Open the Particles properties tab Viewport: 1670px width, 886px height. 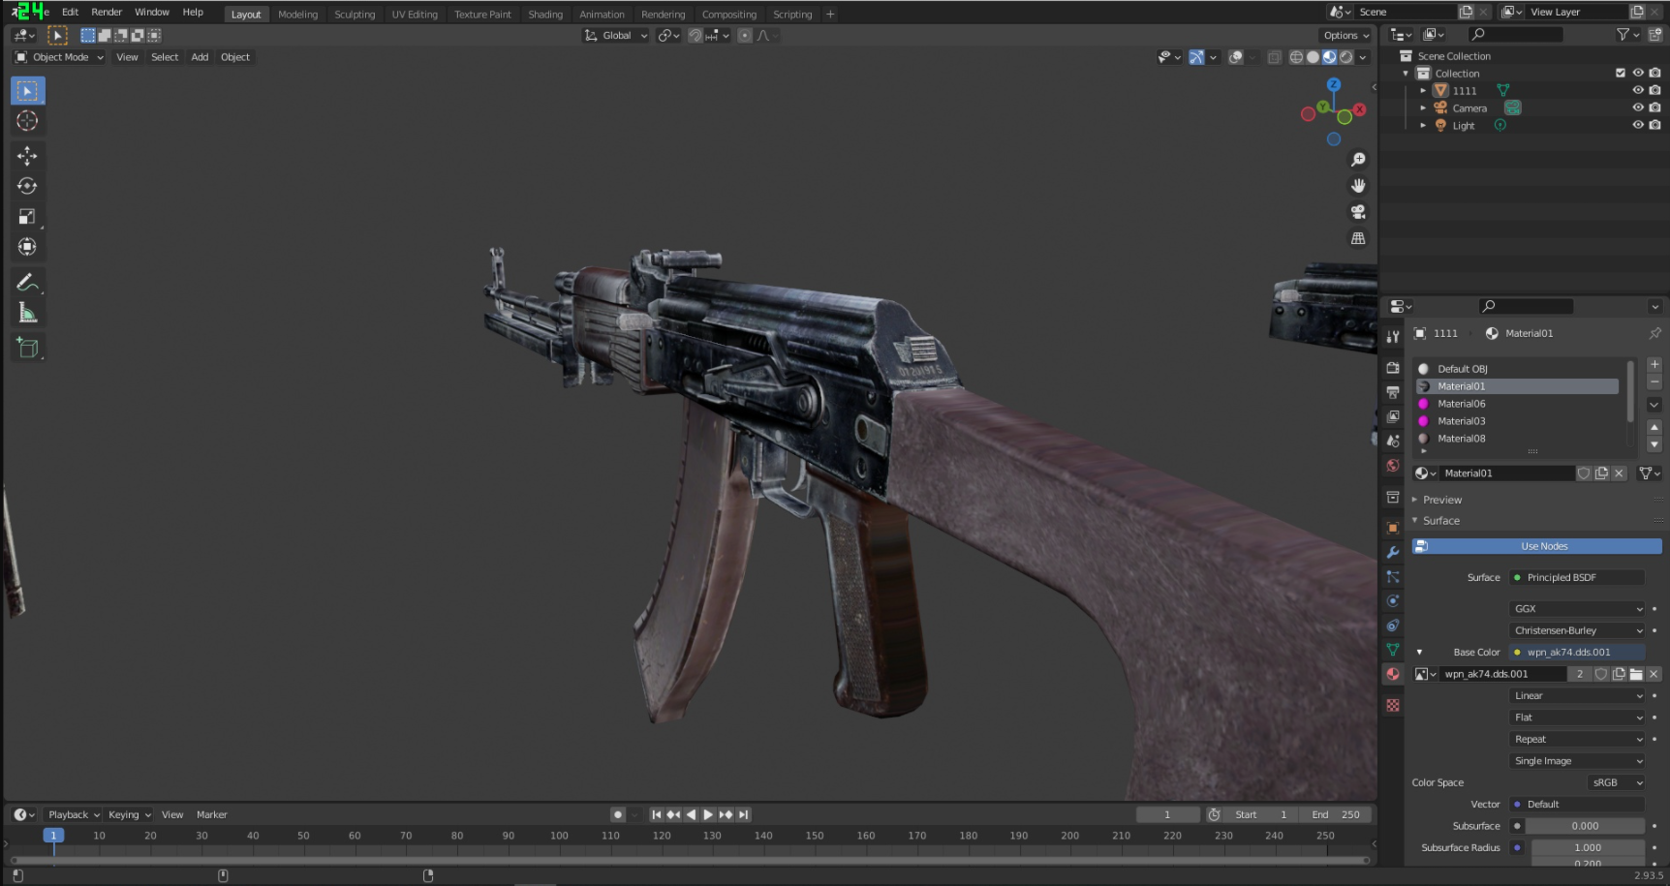click(x=1393, y=576)
